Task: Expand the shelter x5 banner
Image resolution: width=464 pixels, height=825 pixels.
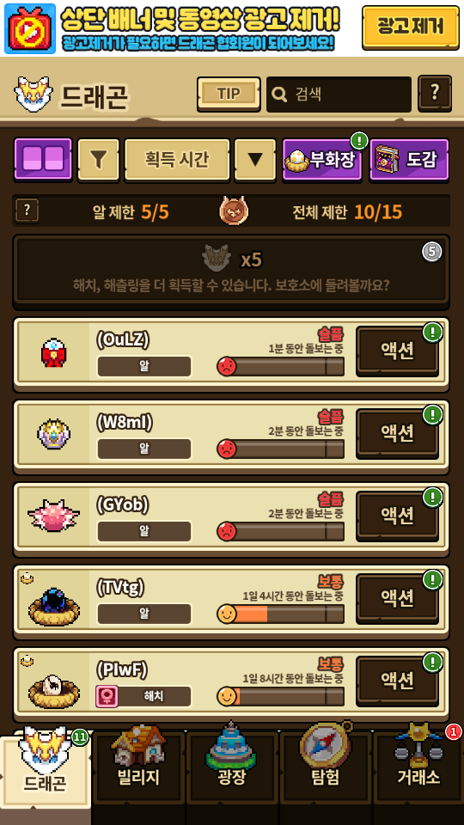Action: click(231, 271)
